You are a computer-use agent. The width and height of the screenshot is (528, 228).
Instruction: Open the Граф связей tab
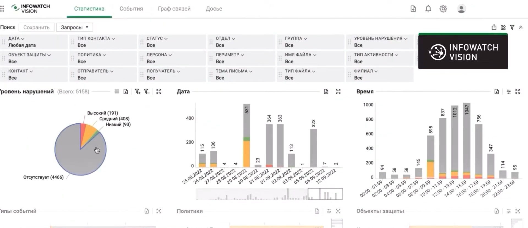pyautogui.click(x=174, y=9)
